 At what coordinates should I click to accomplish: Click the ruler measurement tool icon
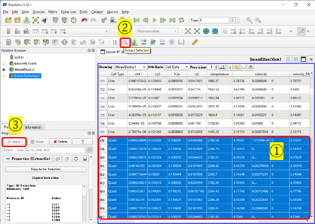pos(196,42)
